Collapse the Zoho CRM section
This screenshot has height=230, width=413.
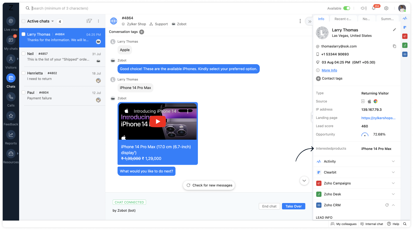(393, 205)
